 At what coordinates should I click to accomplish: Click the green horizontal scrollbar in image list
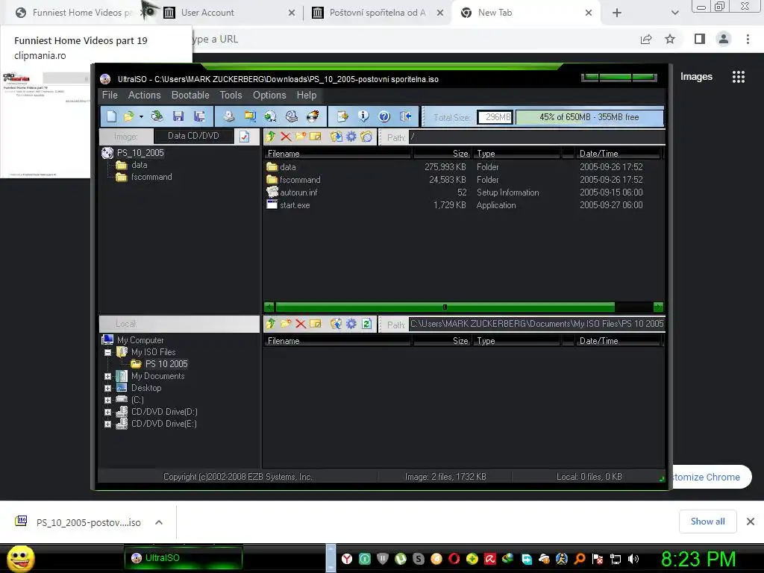pos(445,307)
